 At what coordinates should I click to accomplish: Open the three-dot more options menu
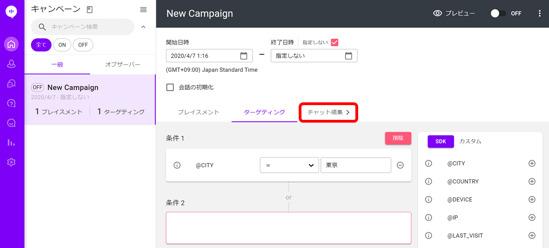tap(539, 14)
